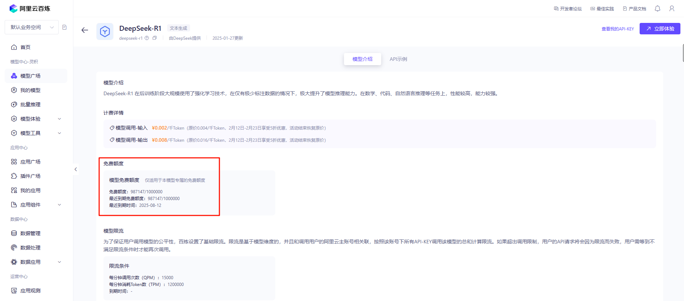Open 应用广场 in the sidebar
The image size is (684, 301).
pyautogui.click(x=36, y=162)
